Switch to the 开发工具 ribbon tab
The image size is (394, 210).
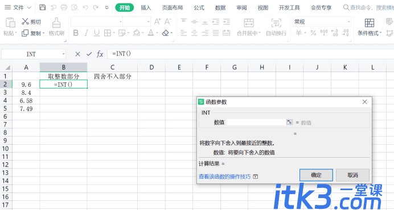click(x=289, y=8)
